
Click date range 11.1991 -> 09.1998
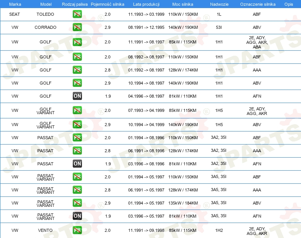coord(146,230)
